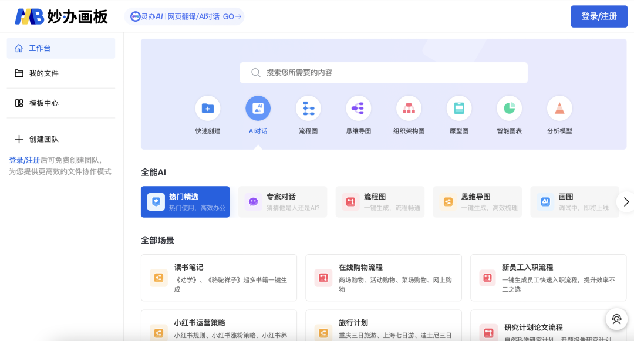Viewport: 634px width, 341px height.
Task: Click the search magnifier icon
Action: point(255,73)
